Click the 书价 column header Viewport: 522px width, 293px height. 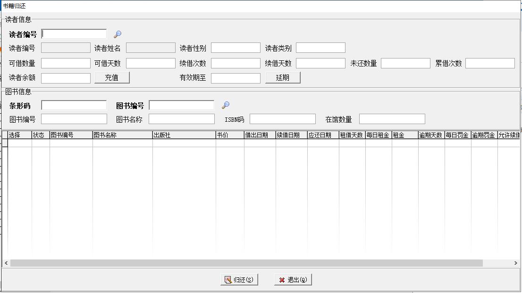[x=230, y=135]
